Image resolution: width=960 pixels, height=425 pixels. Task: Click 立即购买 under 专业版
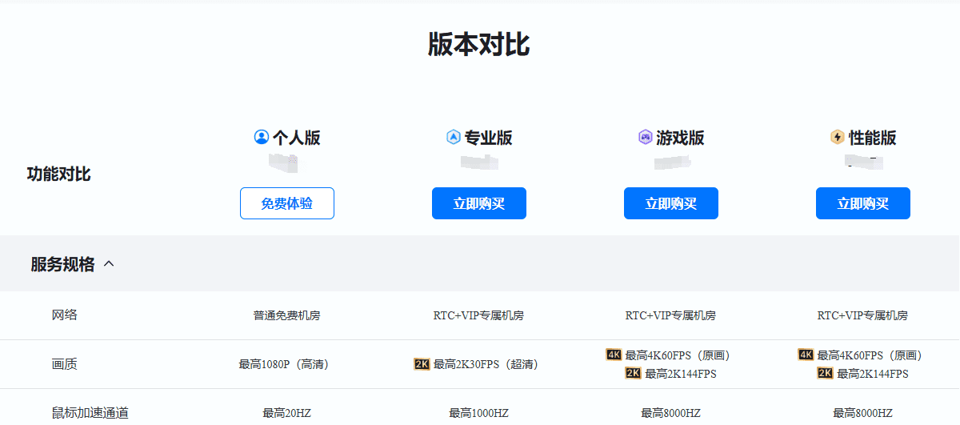tap(479, 203)
